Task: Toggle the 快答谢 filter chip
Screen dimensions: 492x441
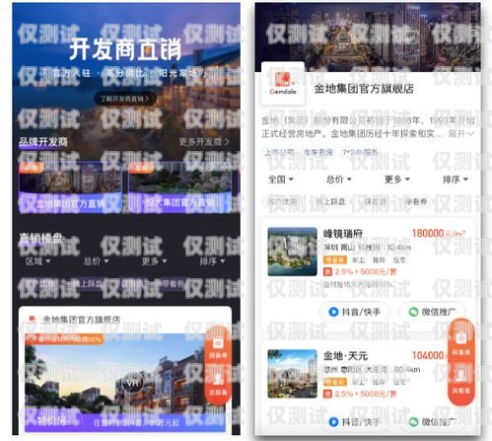Action: 375,201
